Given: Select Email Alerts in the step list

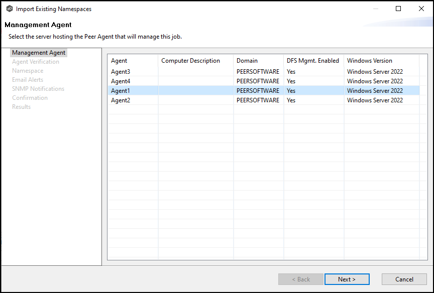Looking at the screenshot, I should click(28, 80).
